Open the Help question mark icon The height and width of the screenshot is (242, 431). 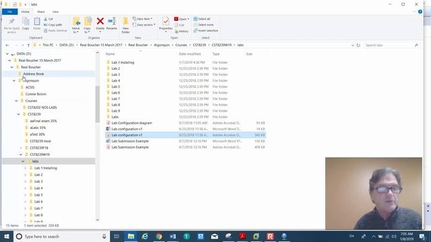pos(420,12)
